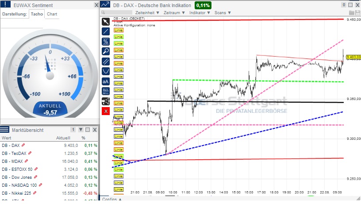Click the pencil icon next to DB - ESTOXX 50
Viewport: 361px width, 204px height.
36,169
